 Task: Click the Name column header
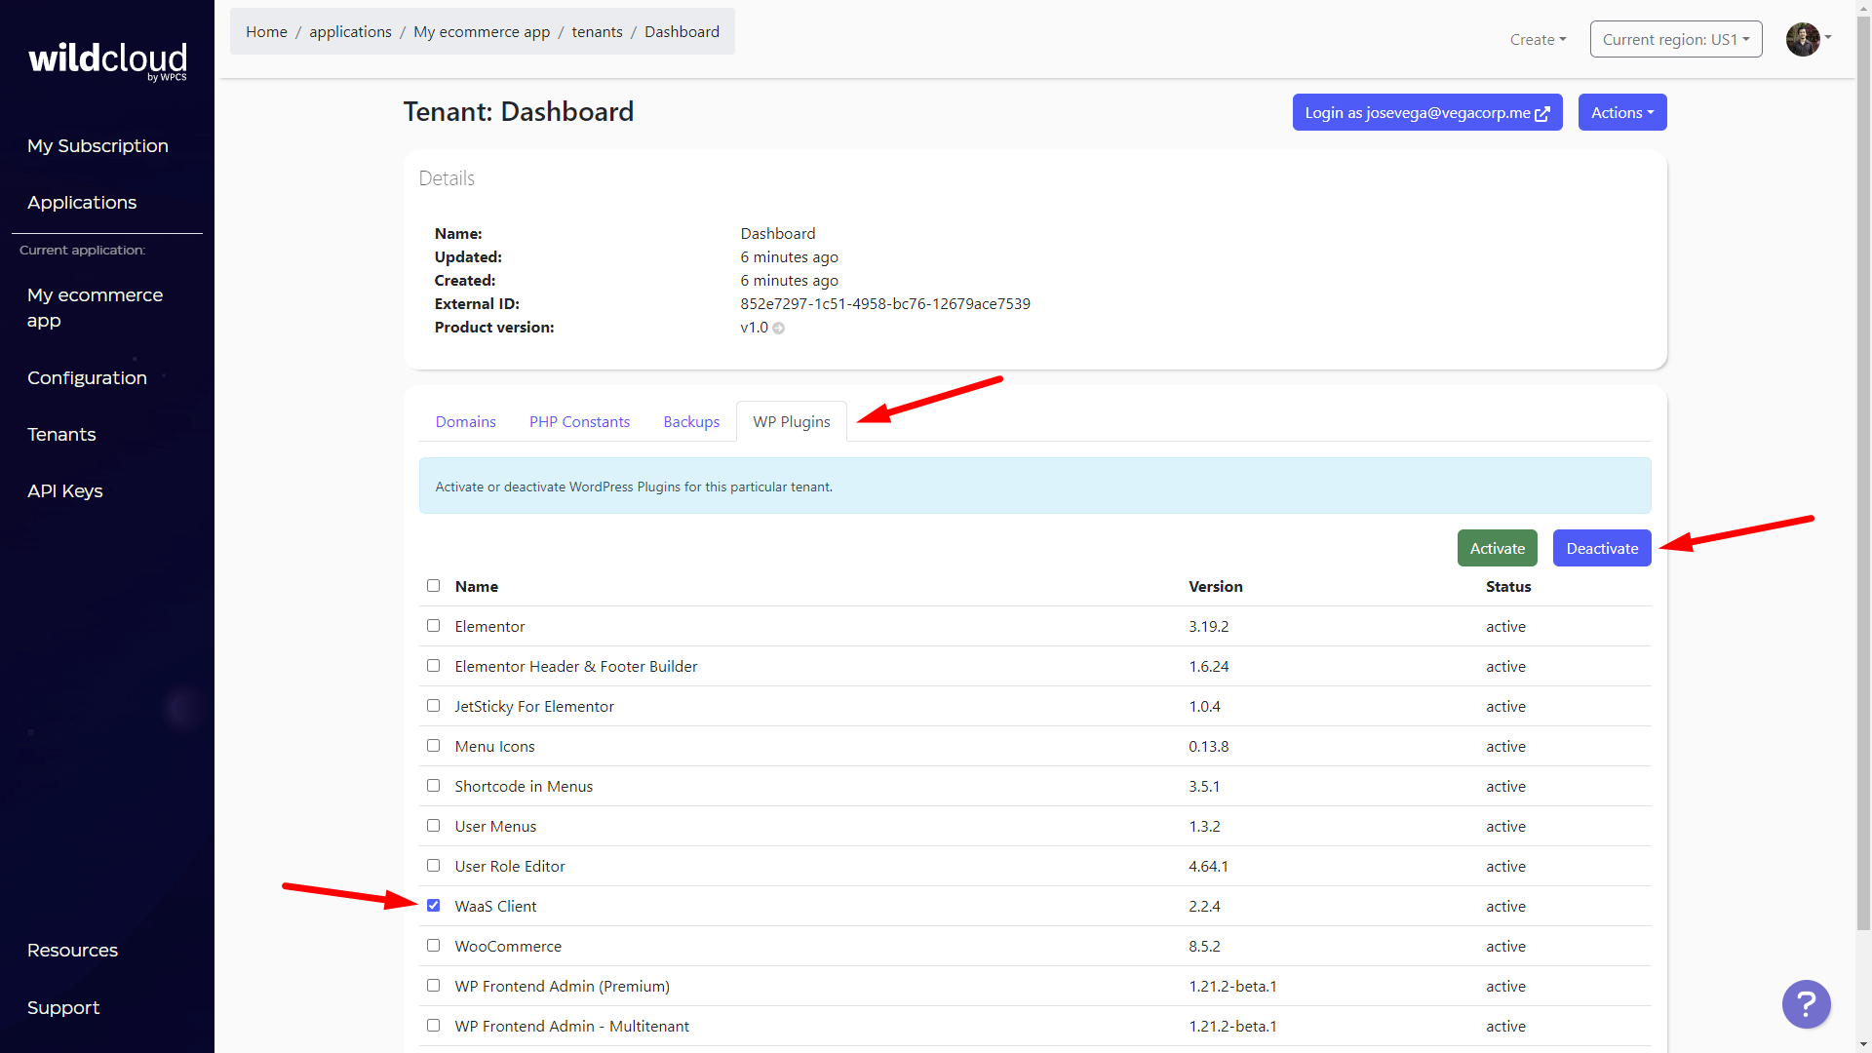476,586
